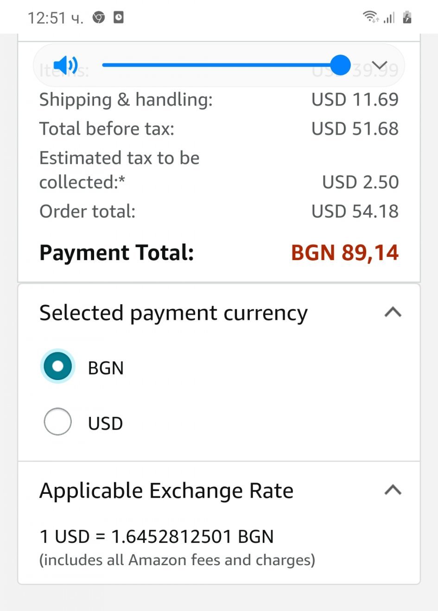Tap the Shipping & handling label
Screen dimensions: 438x611
point(126,100)
